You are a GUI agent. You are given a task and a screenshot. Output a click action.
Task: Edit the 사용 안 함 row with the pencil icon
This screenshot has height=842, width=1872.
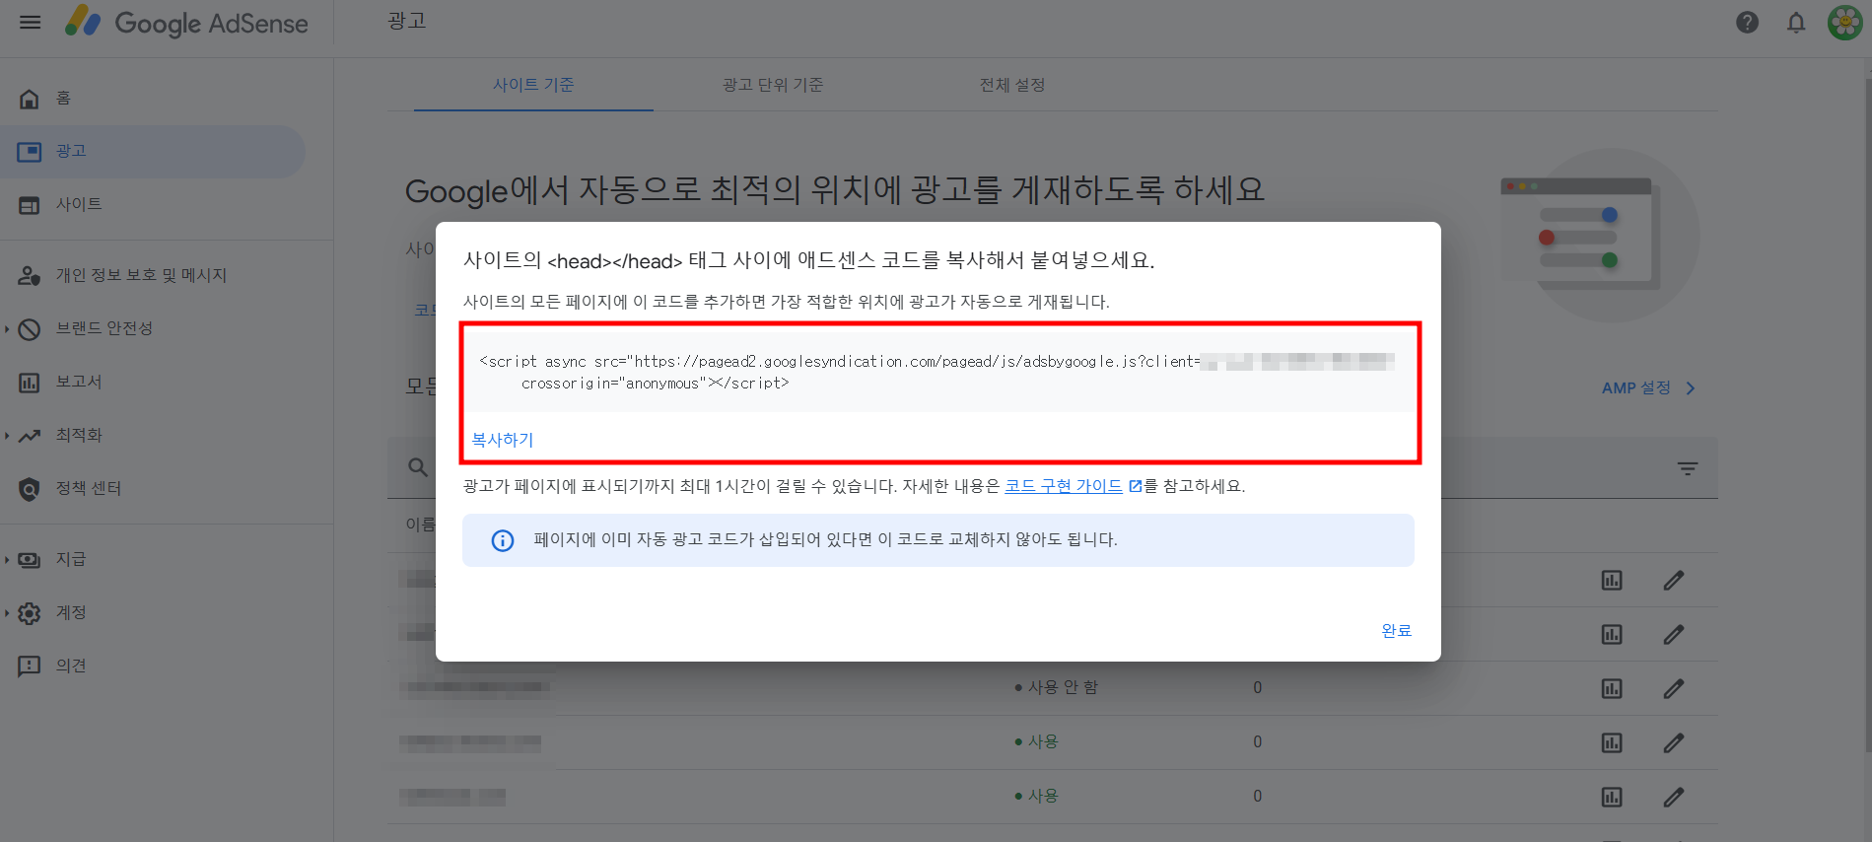(1674, 689)
